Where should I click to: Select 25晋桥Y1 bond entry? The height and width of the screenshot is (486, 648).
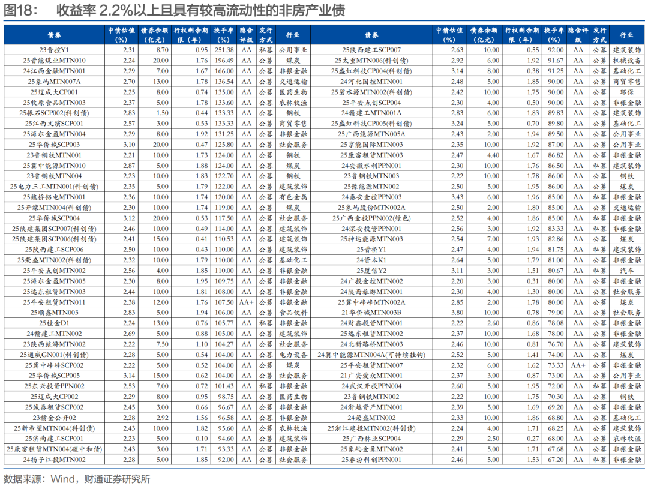(x=371, y=250)
